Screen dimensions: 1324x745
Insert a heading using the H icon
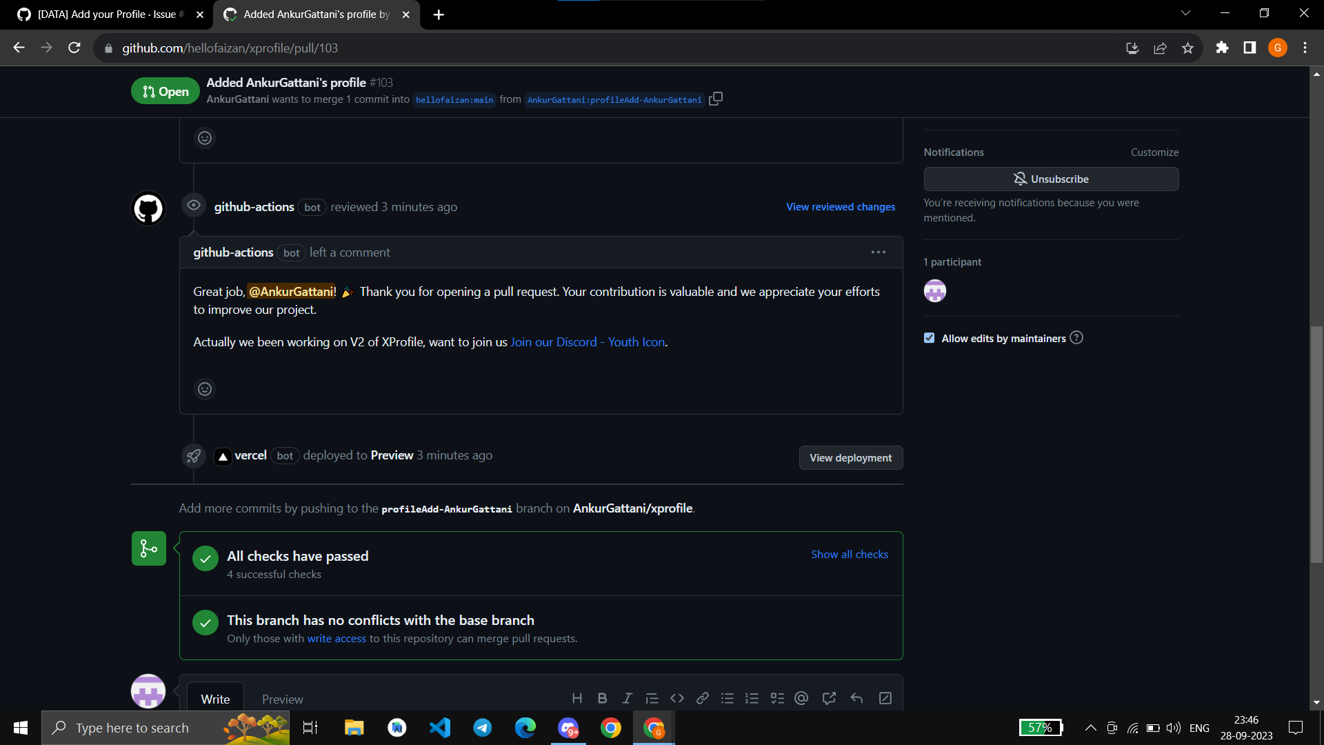click(577, 698)
